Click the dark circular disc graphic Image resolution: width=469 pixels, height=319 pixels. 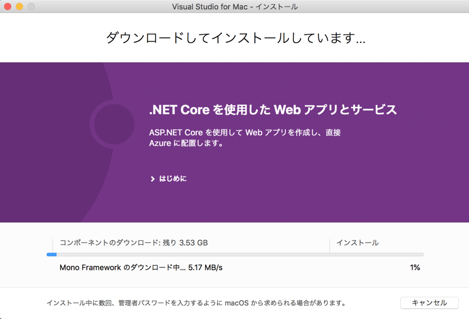(x=114, y=124)
